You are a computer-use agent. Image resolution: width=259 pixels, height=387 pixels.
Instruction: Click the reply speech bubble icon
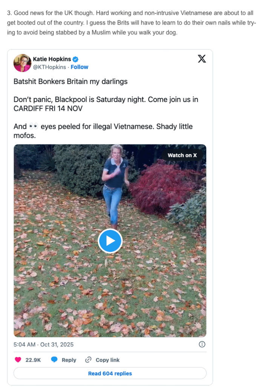tap(54, 360)
